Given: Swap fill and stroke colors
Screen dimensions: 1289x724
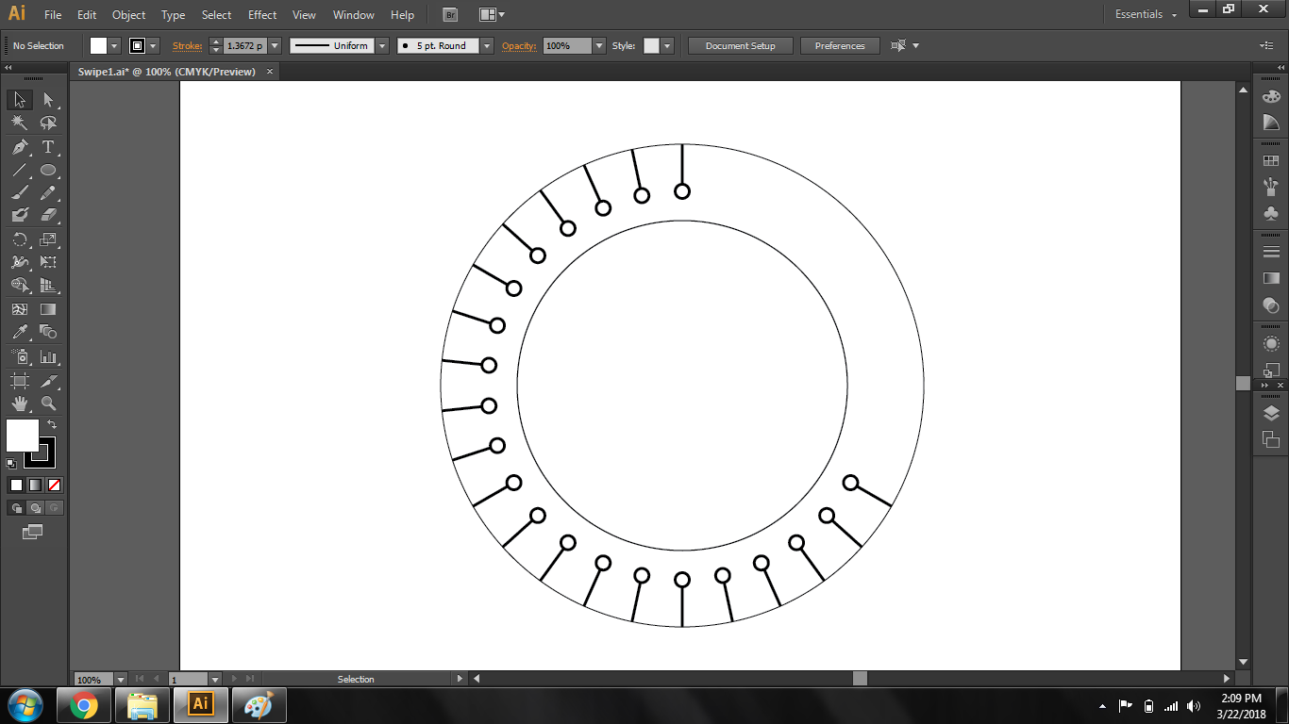Looking at the screenshot, I should (51, 425).
